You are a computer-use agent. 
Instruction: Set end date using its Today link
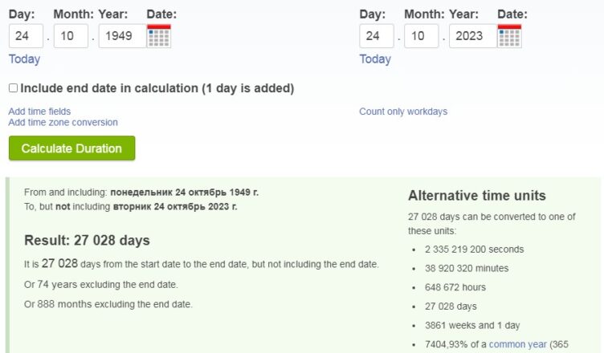coord(375,59)
